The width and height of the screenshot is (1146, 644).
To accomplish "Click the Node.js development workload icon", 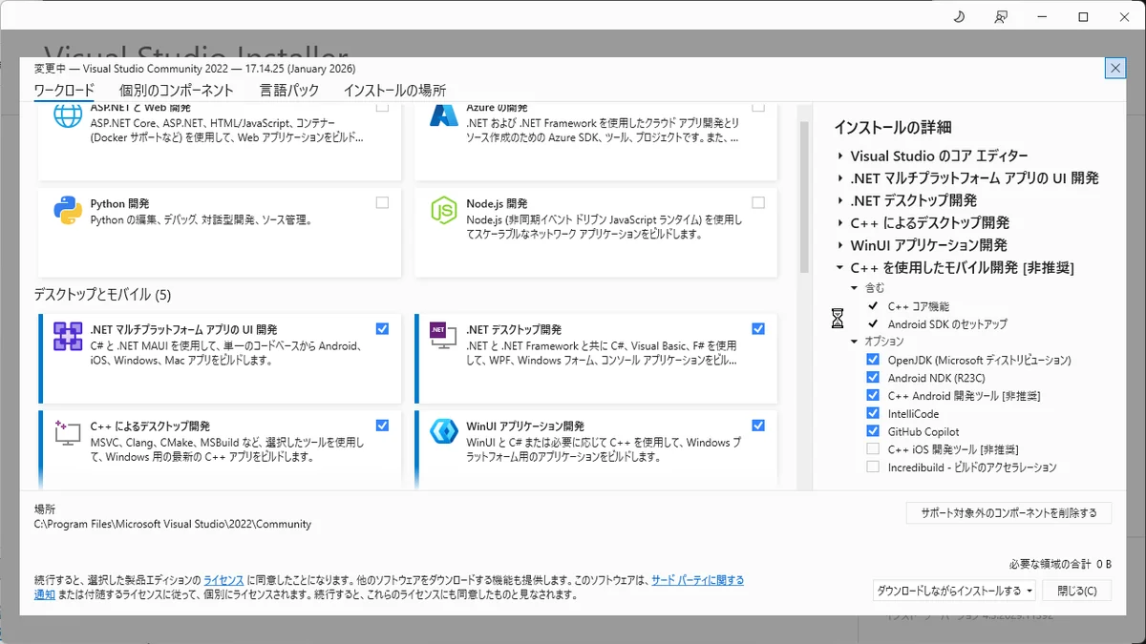I will pos(443,211).
